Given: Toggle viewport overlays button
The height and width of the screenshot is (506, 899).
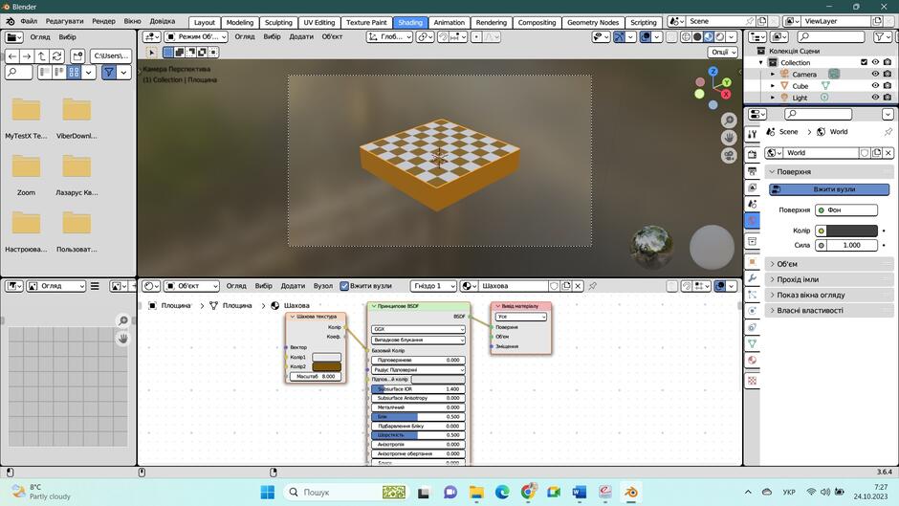Looking at the screenshot, I should [x=645, y=36].
